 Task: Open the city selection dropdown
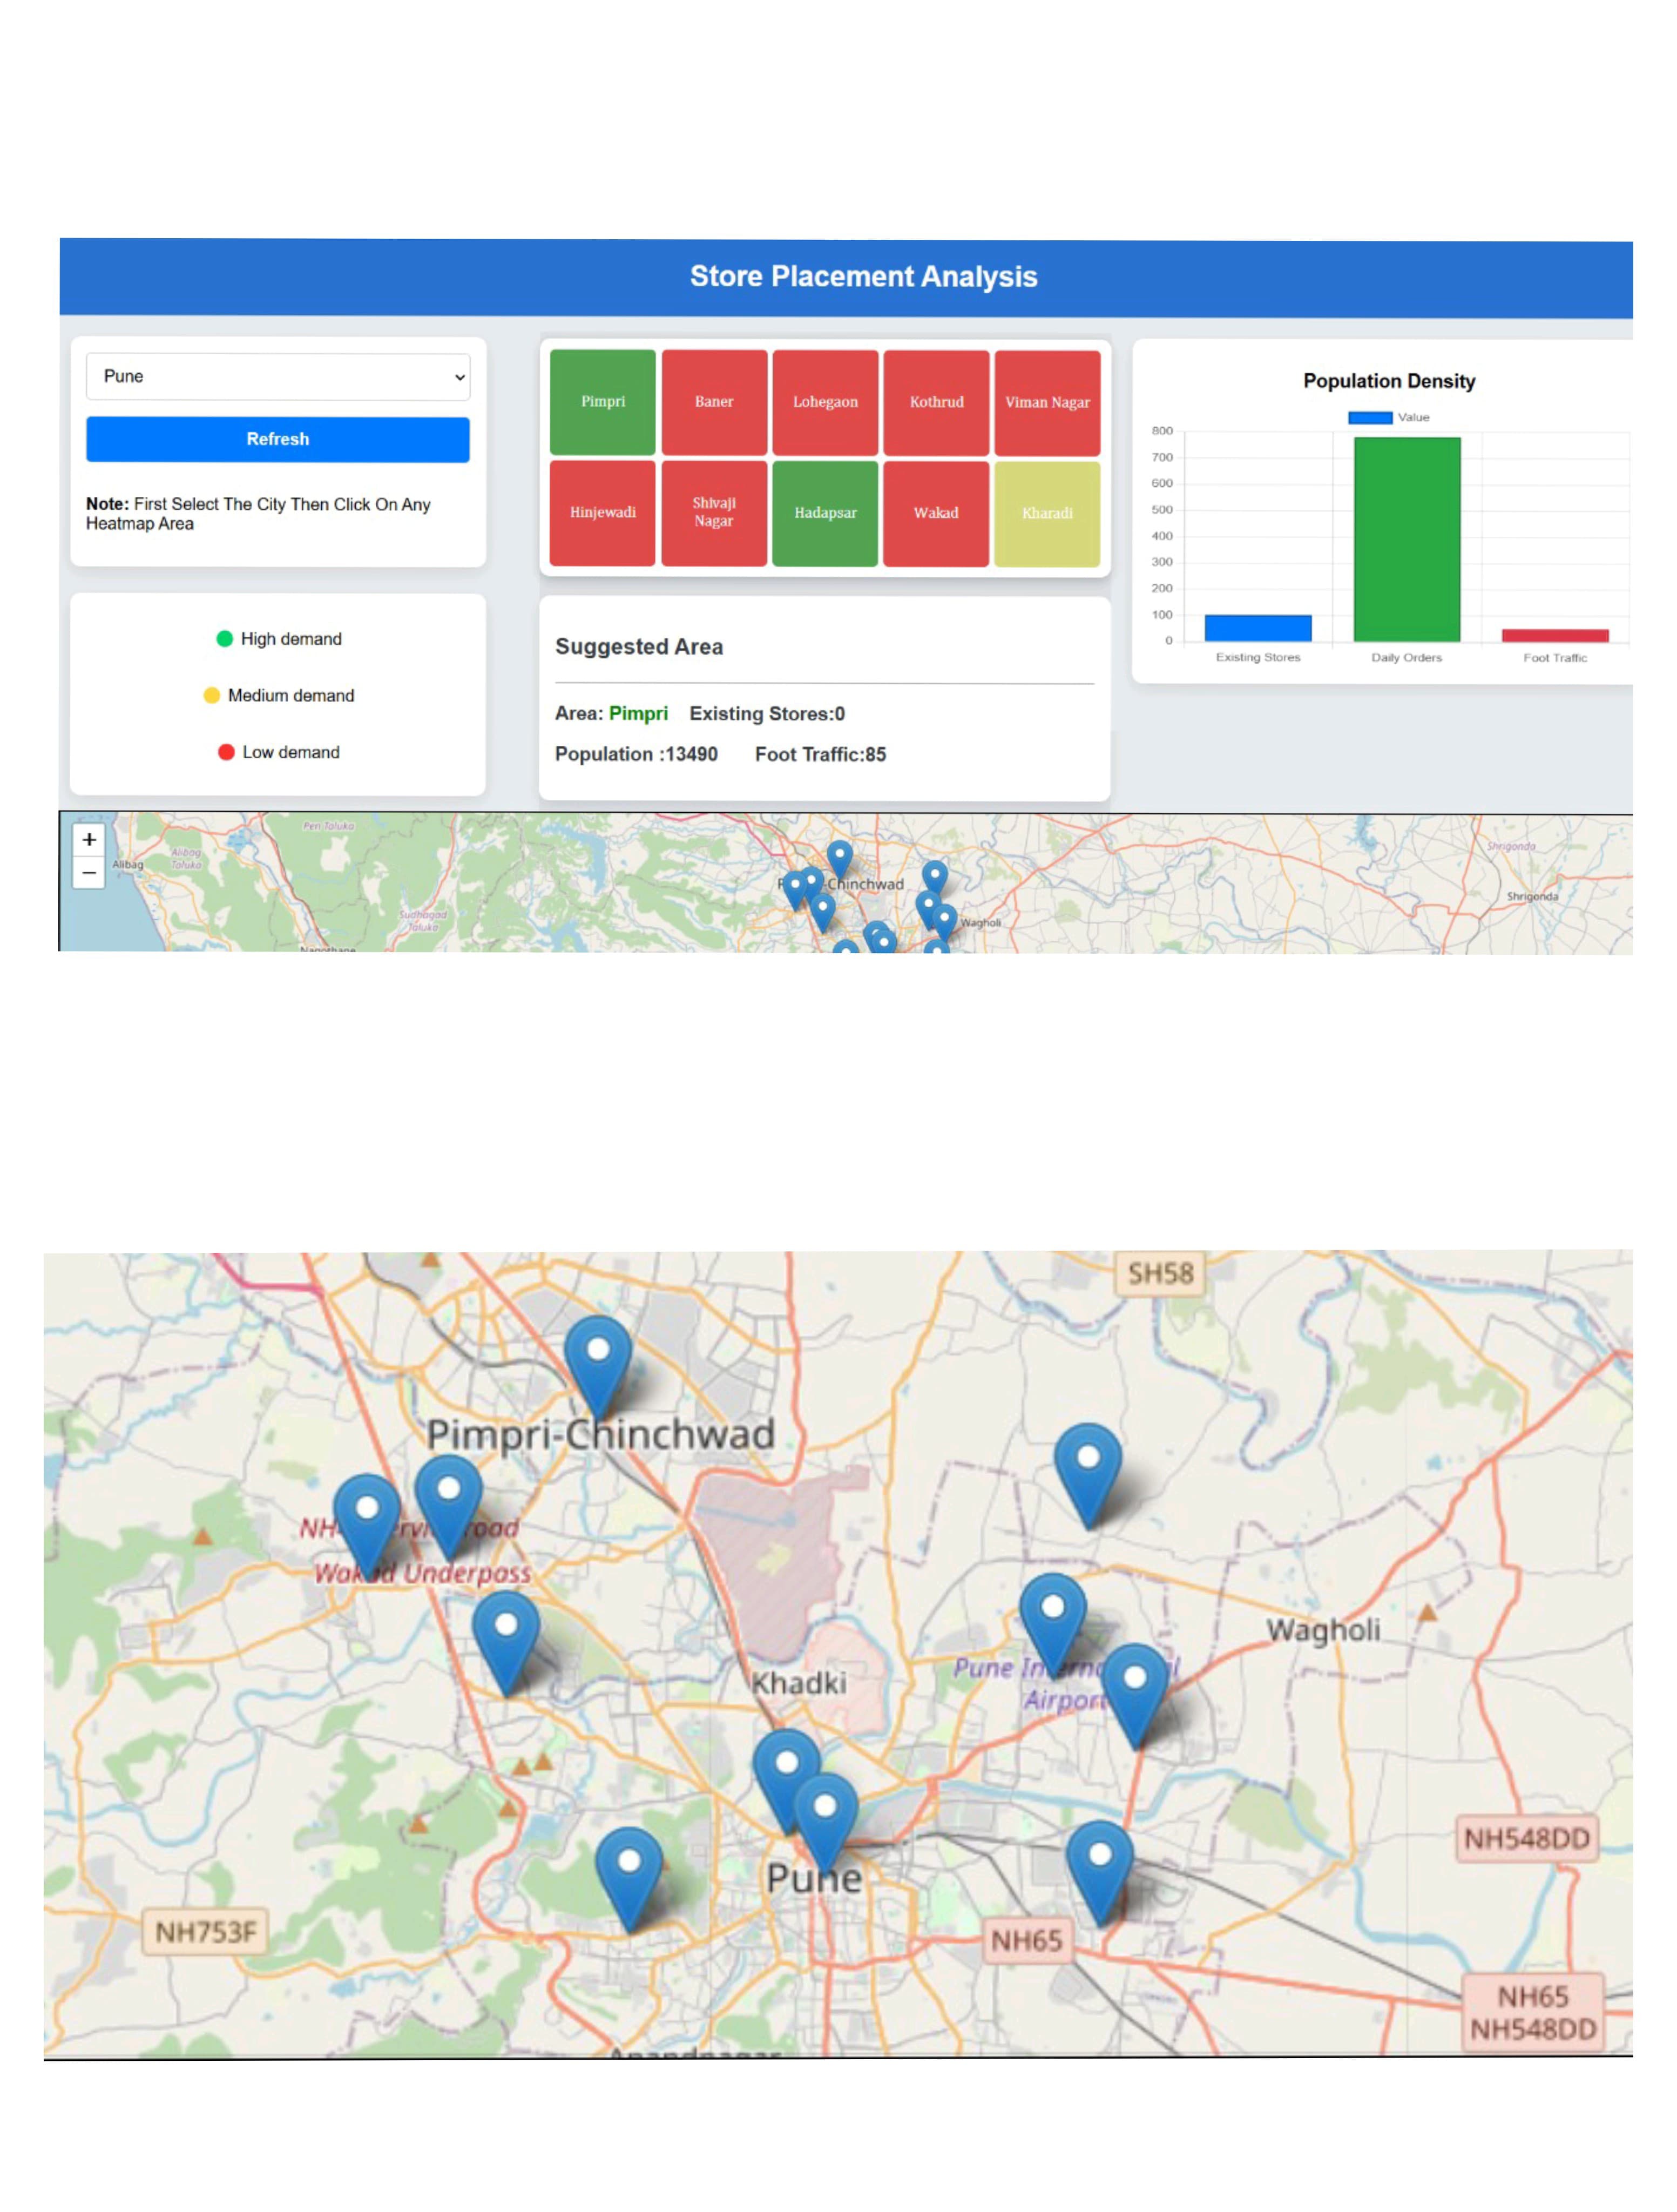(x=277, y=376)
